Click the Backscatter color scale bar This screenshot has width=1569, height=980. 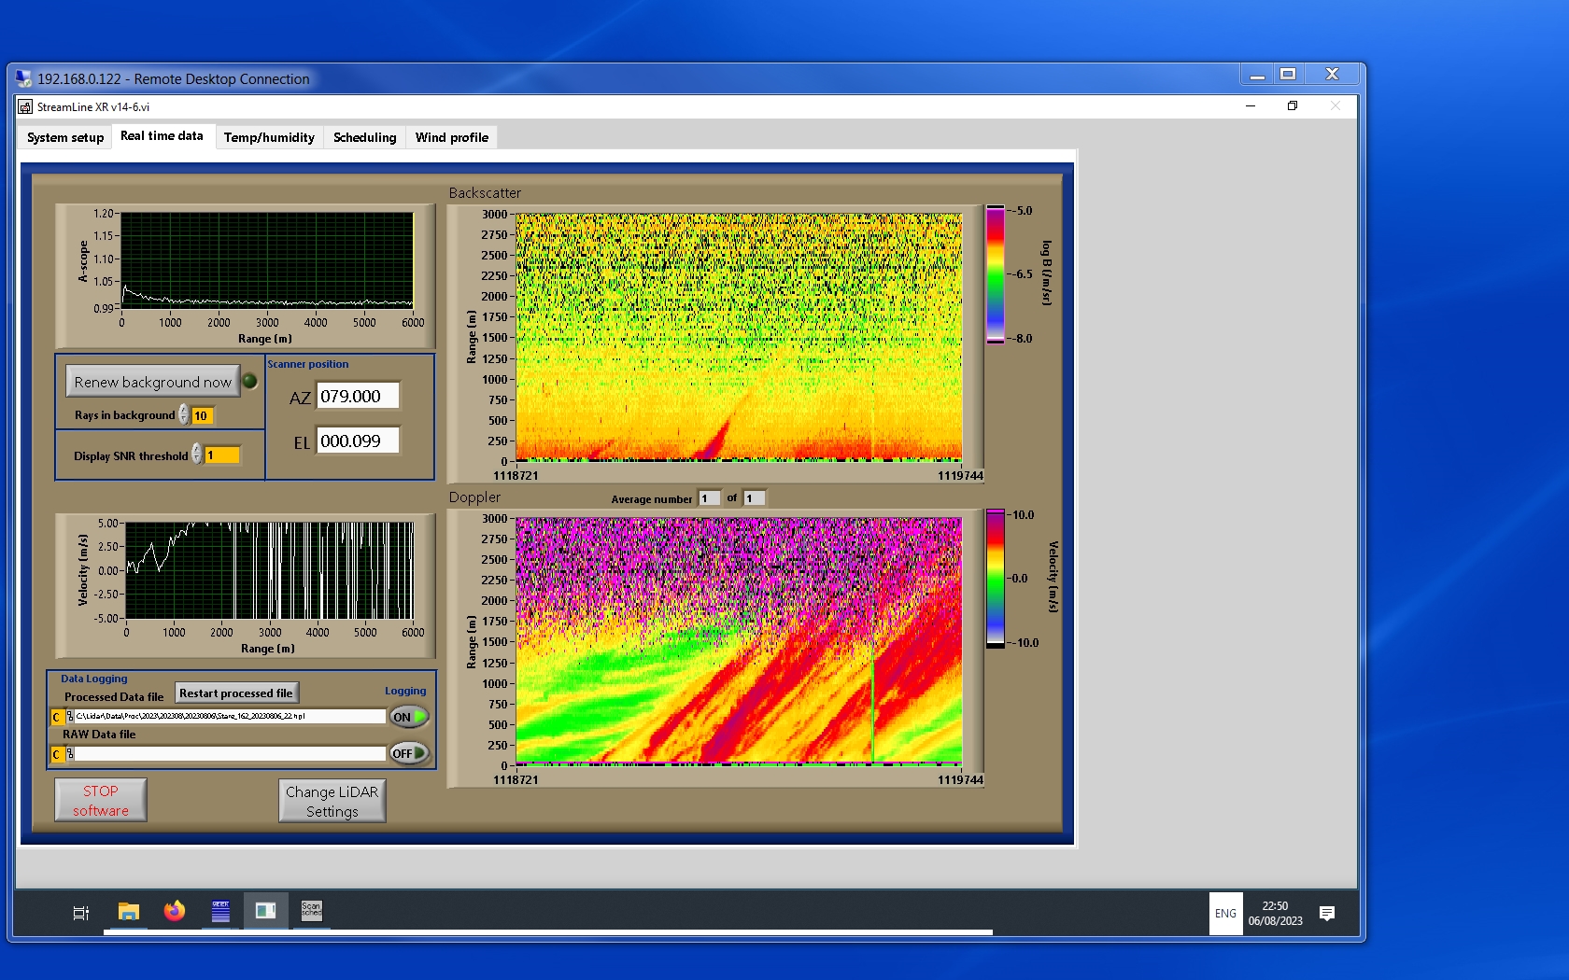click(996, 274)
